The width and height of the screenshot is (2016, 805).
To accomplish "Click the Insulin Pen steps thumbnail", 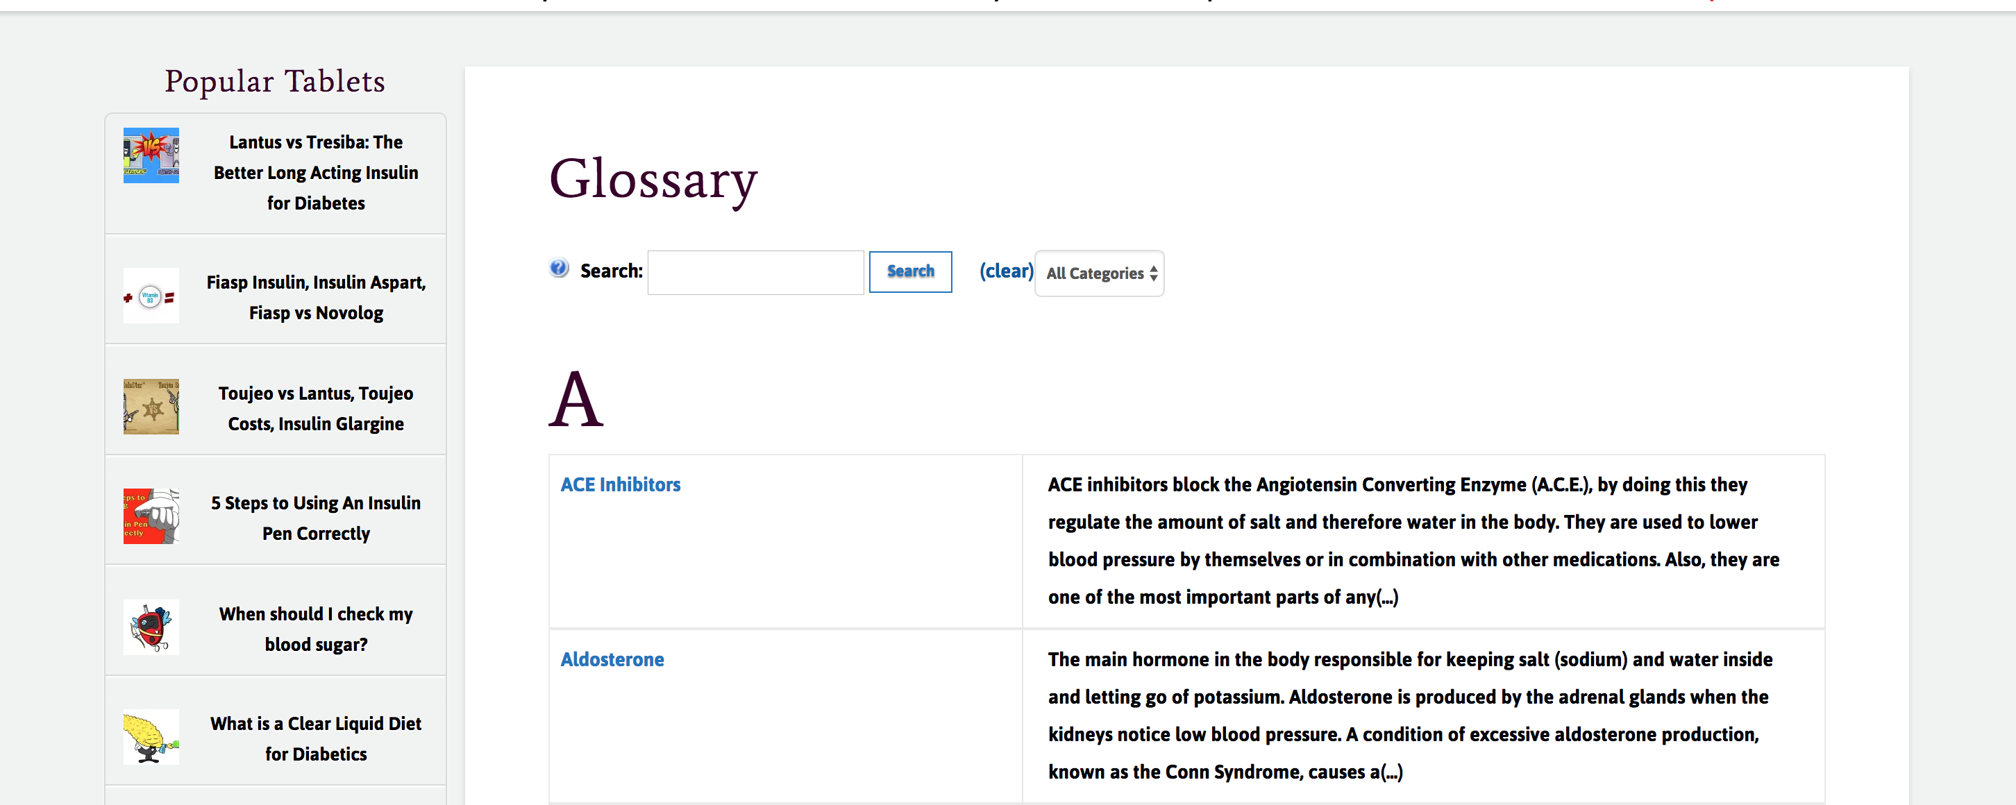I will tap(151, 516).
